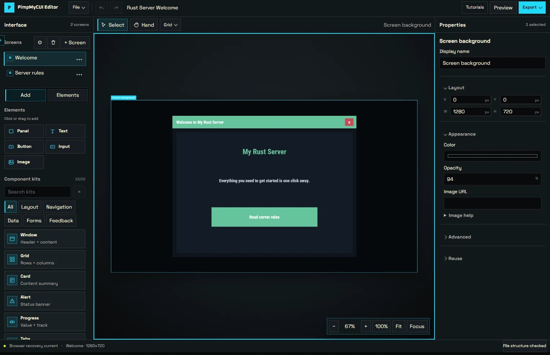
Task: Activate the Hand tool
Action: pyautogui.click(x=144, y=25)
